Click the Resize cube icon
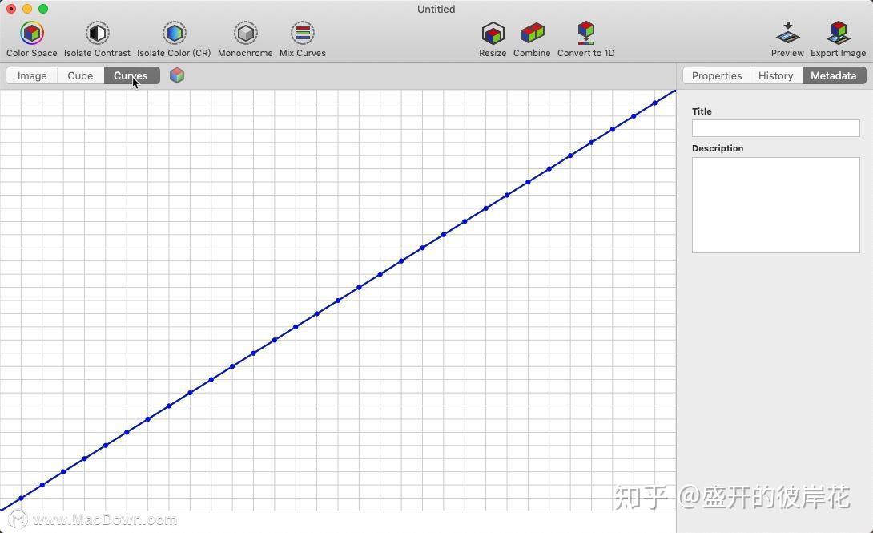Screen dimensions: 873x533 492,34
